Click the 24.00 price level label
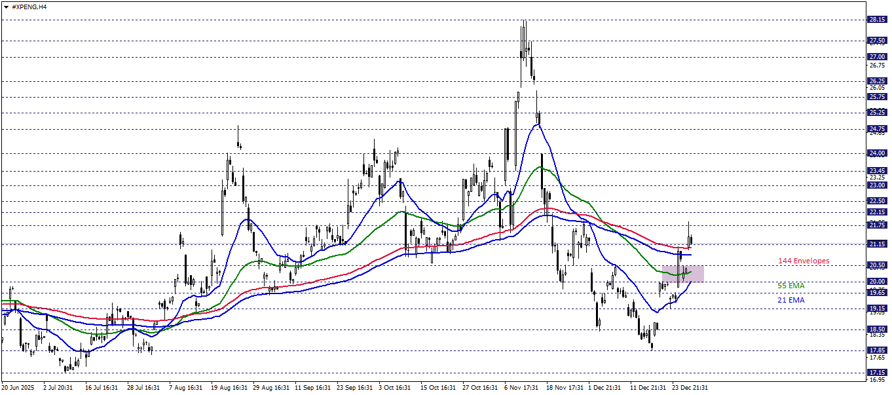Image resolution: width=892 pixels, height=395 pixels. (x=876, y=153)
